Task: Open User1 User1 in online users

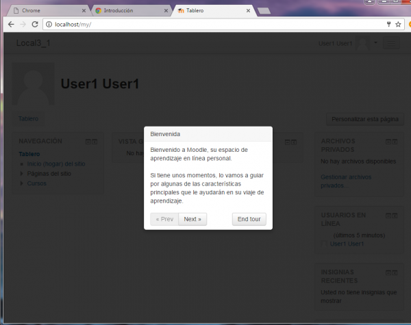Action: (x=347, y=244)
